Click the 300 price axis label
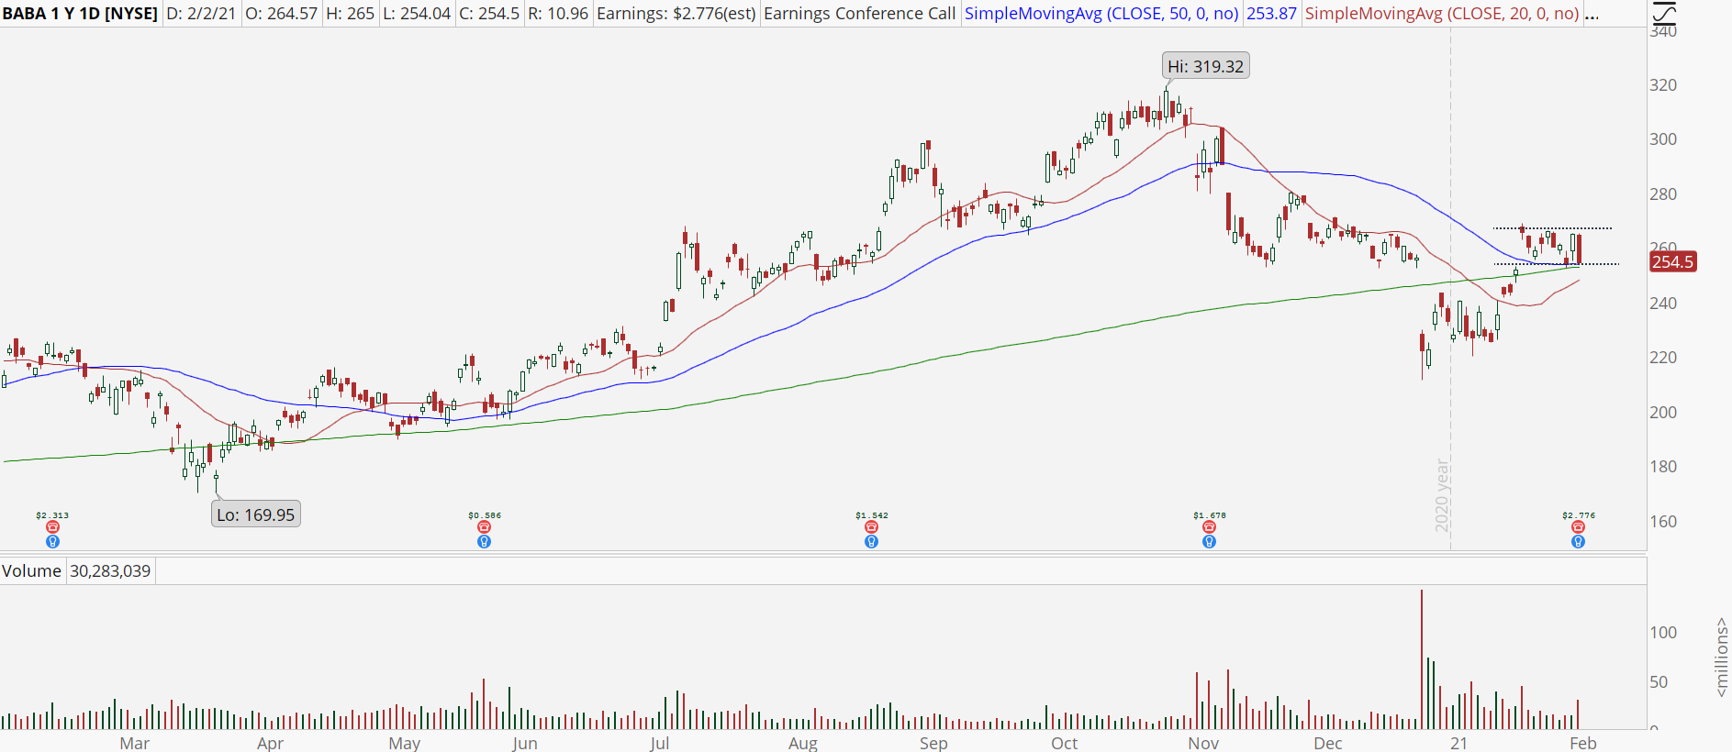1732x752 pixels. pyautogui.click(x=1663, y=139)
